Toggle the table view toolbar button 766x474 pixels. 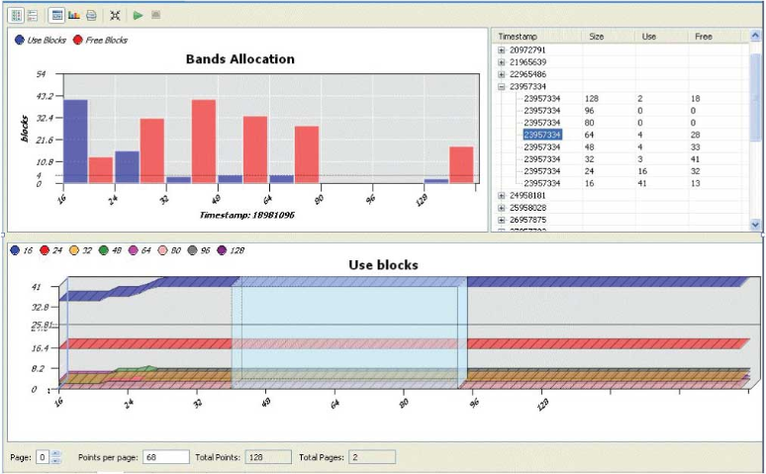56,15
